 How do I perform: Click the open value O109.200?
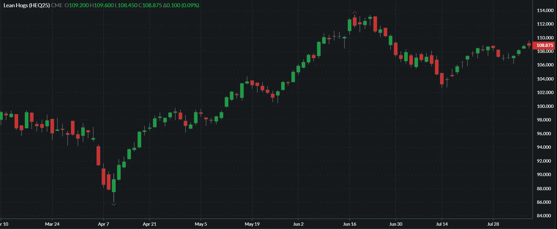click(77, 5)
